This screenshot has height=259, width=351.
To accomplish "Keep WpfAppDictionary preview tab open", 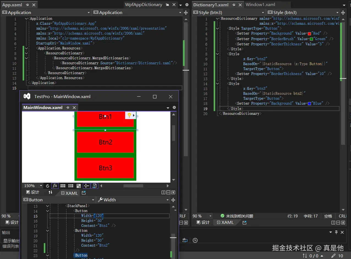I will [x=167, y=5].
